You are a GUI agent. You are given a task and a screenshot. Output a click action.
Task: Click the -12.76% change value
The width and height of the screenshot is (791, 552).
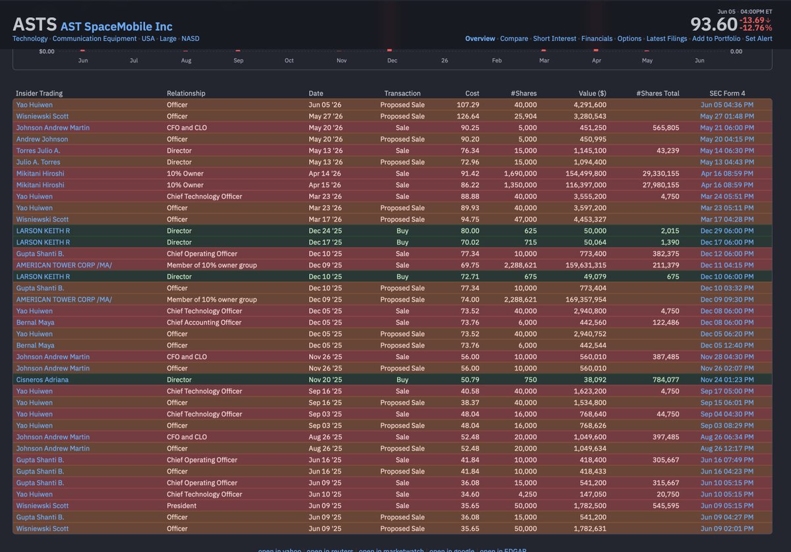click(756, 28)
